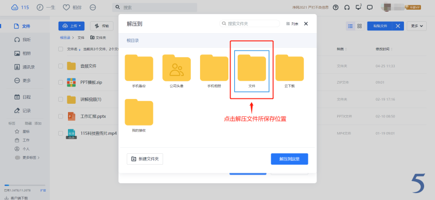Open 记录 in the sidebar
The height and width of the screenshot is (200, 435).
(22, 111)
